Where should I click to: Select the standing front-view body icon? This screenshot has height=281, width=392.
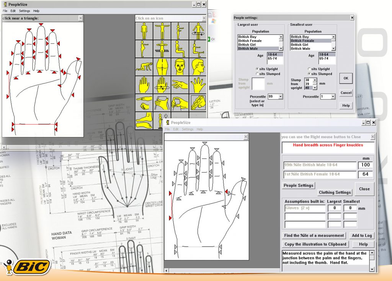(x=144, y=31)
